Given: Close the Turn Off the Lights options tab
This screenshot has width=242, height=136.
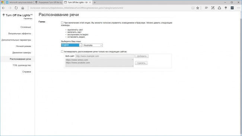Looking at the screenshot, I should click(x=90, y=2).
